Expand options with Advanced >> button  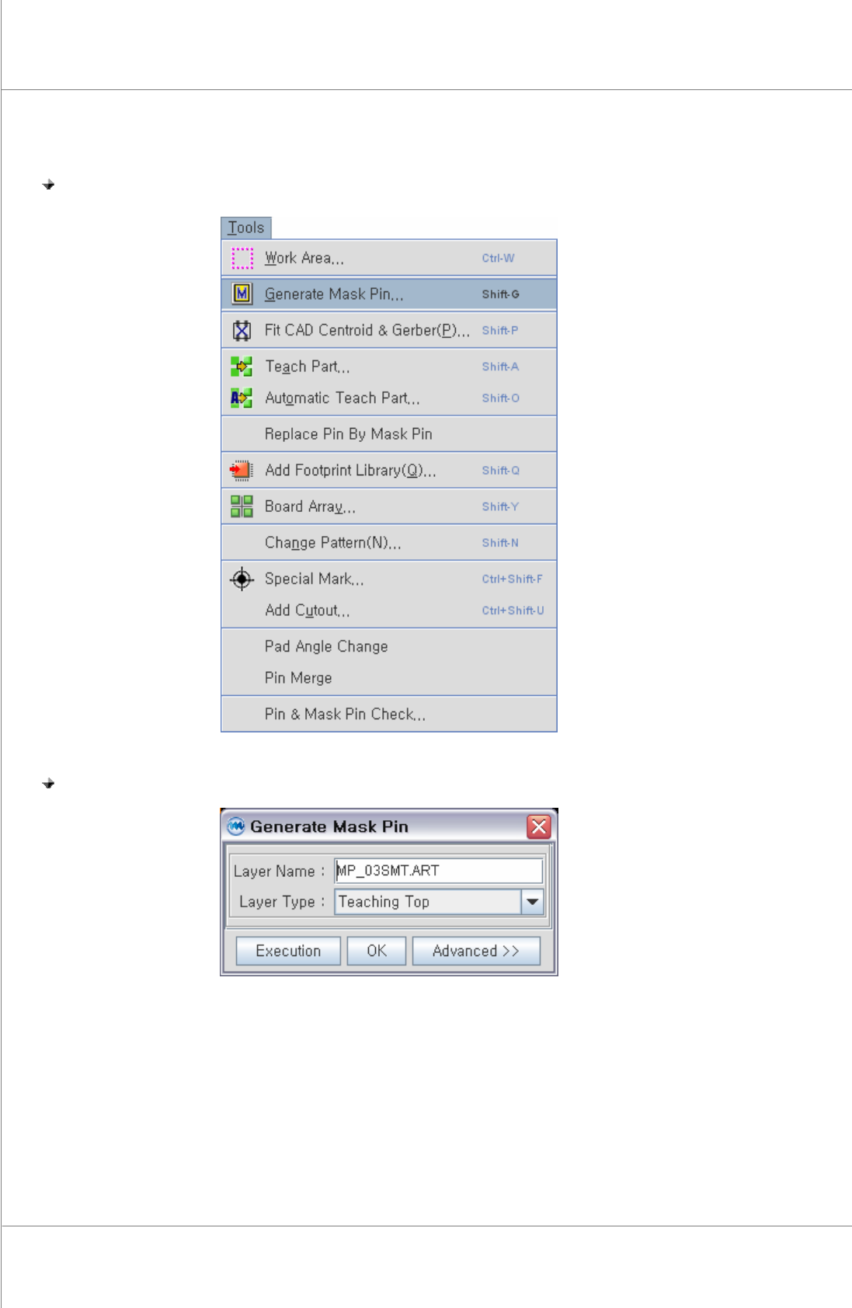[476, 951]
